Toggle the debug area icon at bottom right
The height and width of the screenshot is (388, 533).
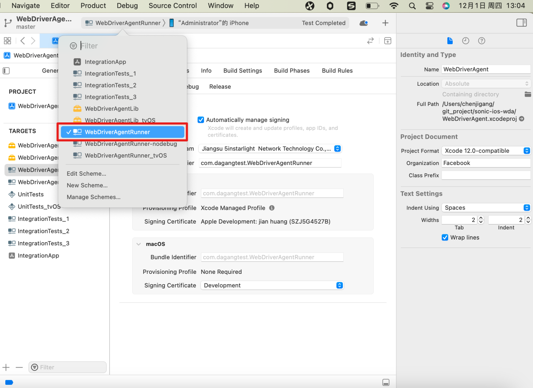pos(386,382)
